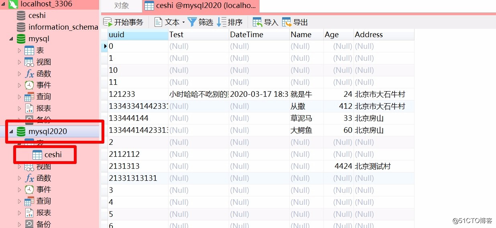Click the 导出 export button label
The height and width of the screenshot is (228, 496).
(x=301, y=22)
